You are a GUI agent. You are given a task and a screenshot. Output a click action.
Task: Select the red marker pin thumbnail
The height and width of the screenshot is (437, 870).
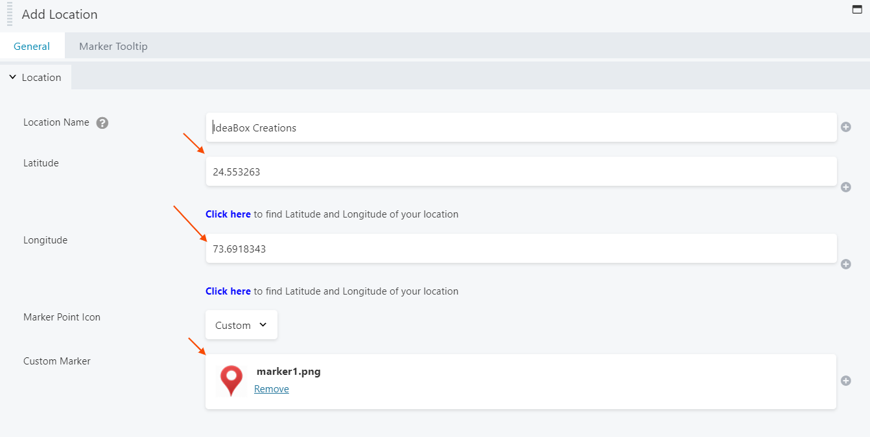point(231,381)
